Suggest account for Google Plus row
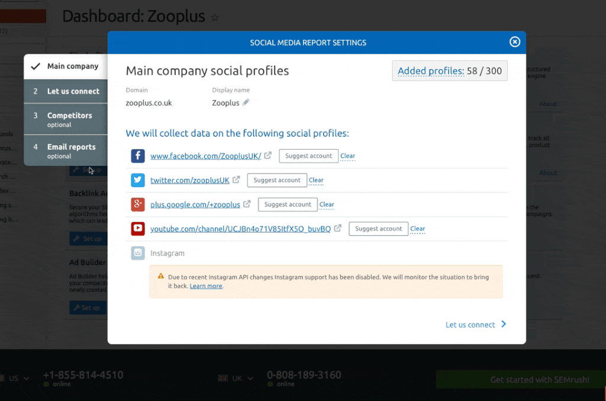 click(x=288, y=204)
